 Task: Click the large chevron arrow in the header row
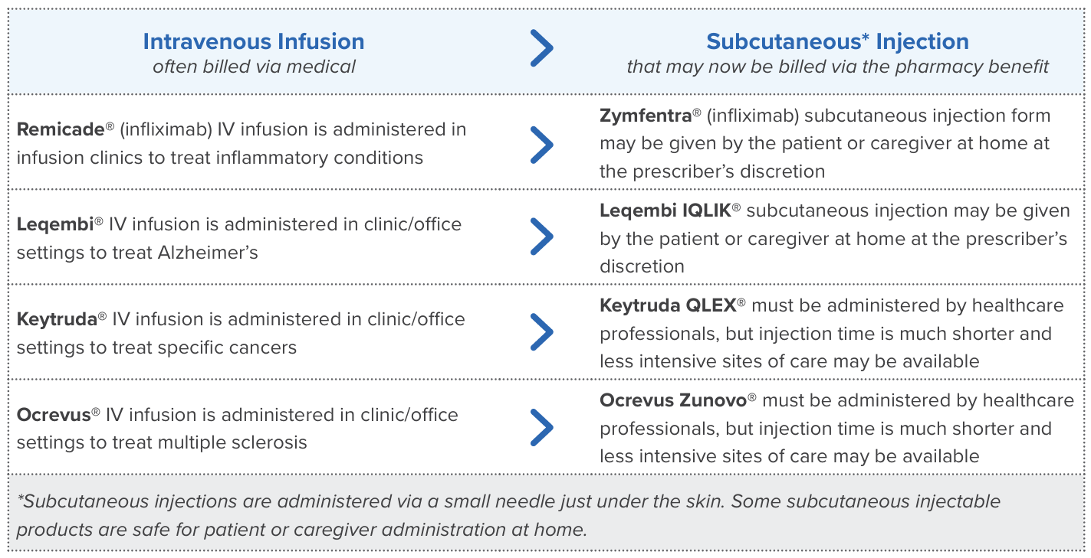(x=541, y=48)
